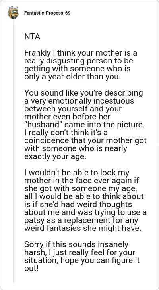This screenshot has height=290, width=159.
Task: Click the text "exactly your age."
Action: pyautogui.click(x=55, y=157)
